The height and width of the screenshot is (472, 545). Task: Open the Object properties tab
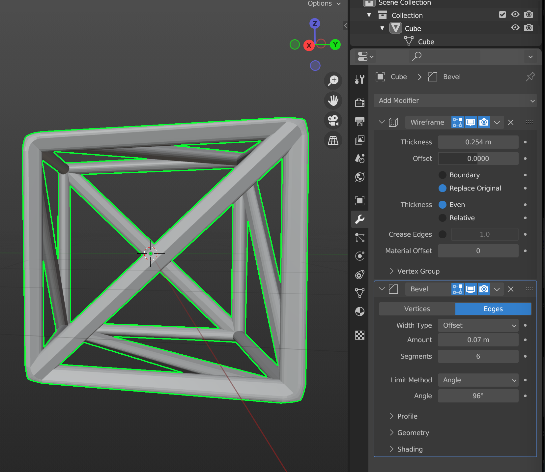coord(360,200)
